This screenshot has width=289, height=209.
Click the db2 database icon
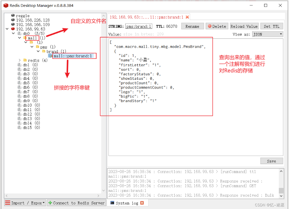coord(19,69)
